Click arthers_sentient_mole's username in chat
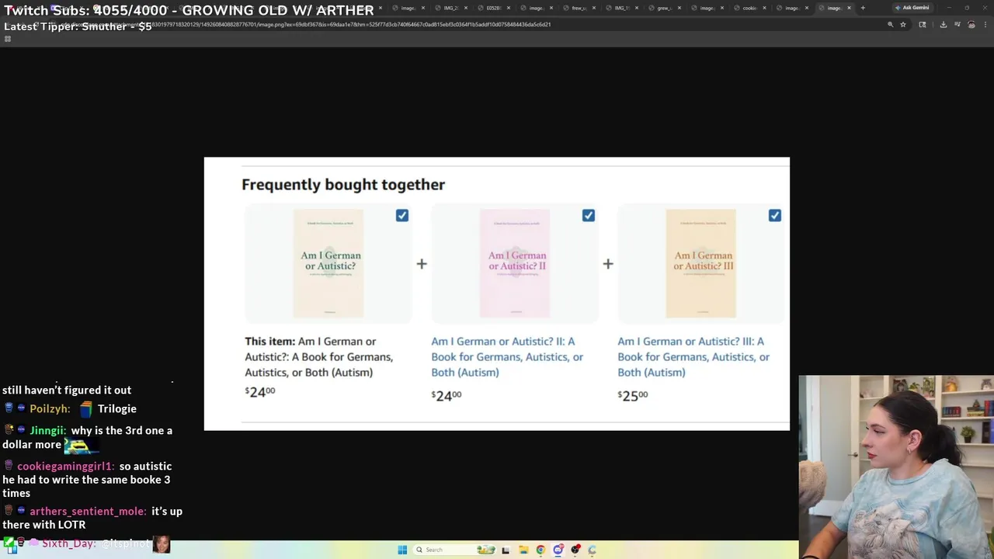Screen dimensions: 994x559 pos(88,511)
